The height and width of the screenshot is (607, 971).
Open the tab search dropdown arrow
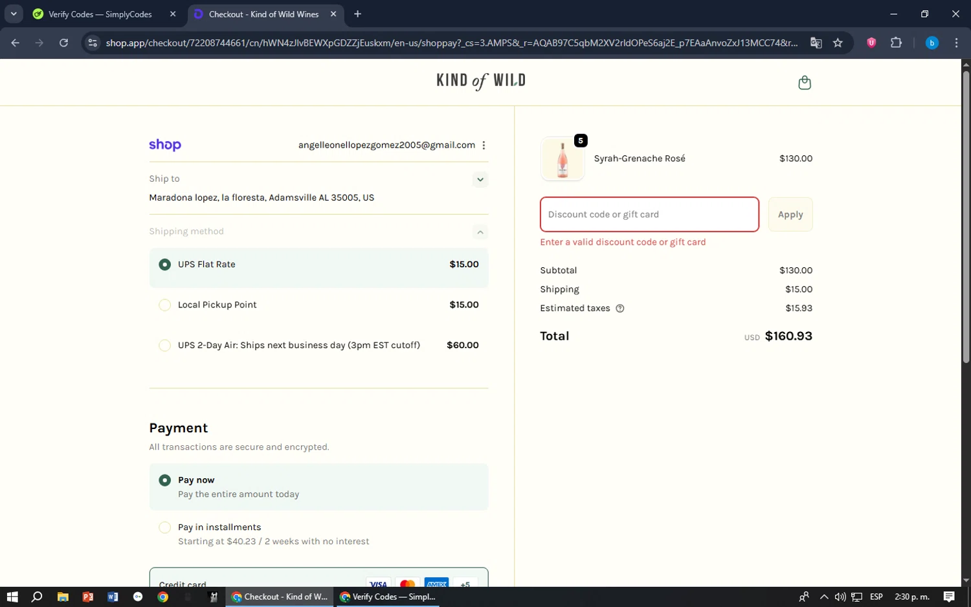click(x=14, y=14)
